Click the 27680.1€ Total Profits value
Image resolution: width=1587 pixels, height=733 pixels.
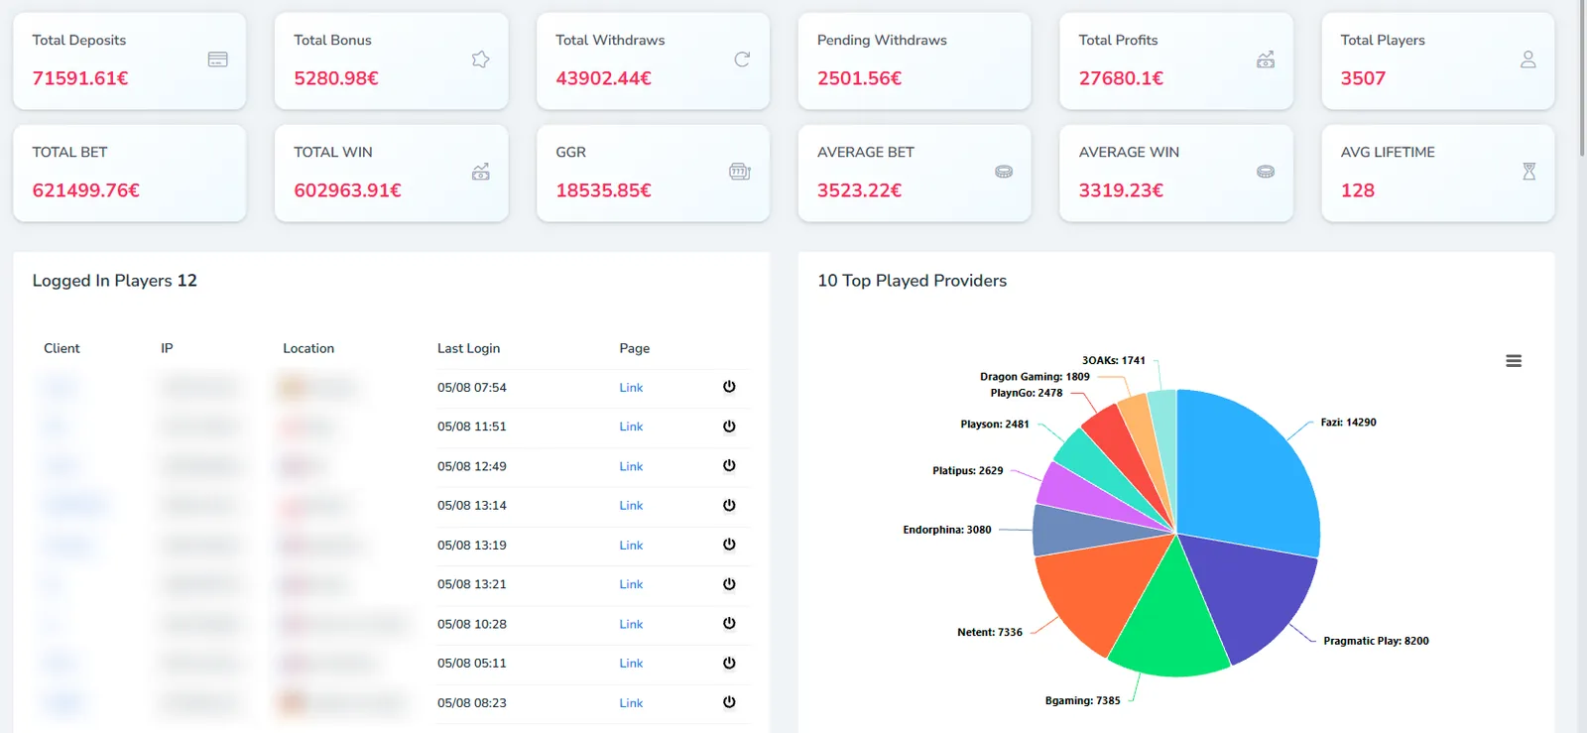click(1121, 78)
